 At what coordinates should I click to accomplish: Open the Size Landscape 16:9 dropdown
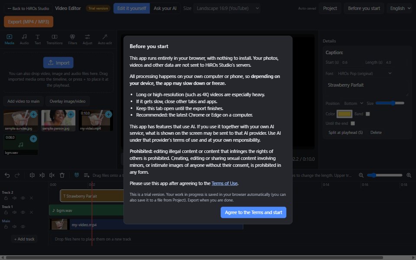(227, 8)
